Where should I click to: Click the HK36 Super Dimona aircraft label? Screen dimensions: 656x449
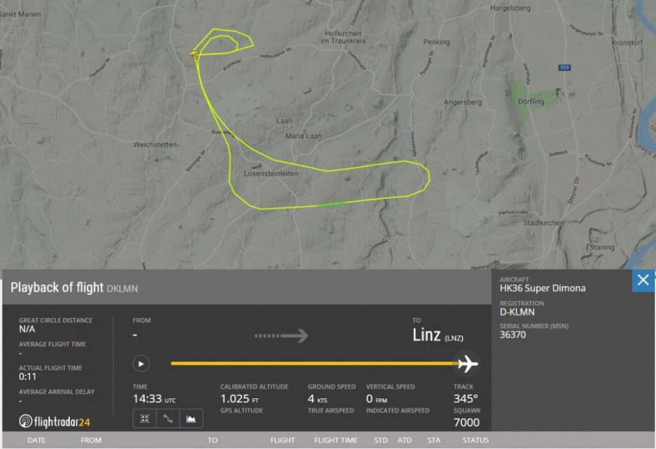point(543,288)
